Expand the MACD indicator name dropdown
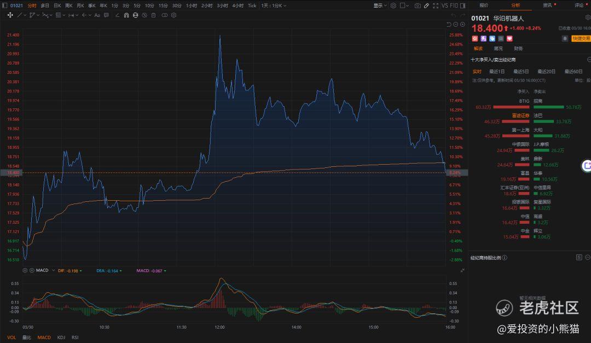The image size is (591, 343). [53, 270]
